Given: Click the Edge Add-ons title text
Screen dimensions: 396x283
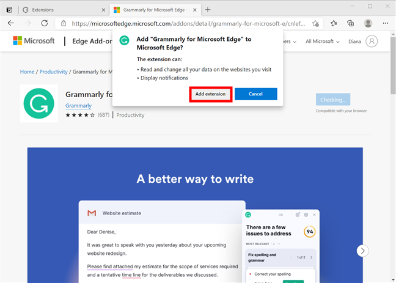Looking at the screenshot, I should (92, 41).
